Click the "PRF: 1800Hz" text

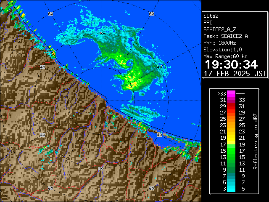pos(219,43)
